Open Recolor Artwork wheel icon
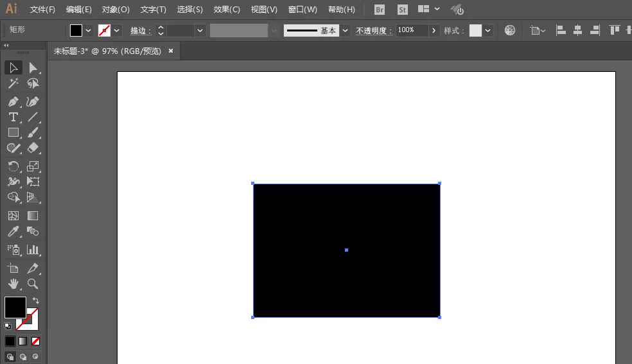This screenshot has width=632, height=364. (510, 30)
